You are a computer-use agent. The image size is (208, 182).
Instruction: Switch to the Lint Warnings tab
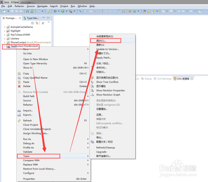163,79
